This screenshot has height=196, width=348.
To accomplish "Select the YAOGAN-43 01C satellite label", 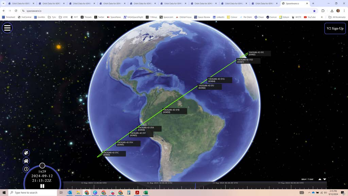I will 114,154.
